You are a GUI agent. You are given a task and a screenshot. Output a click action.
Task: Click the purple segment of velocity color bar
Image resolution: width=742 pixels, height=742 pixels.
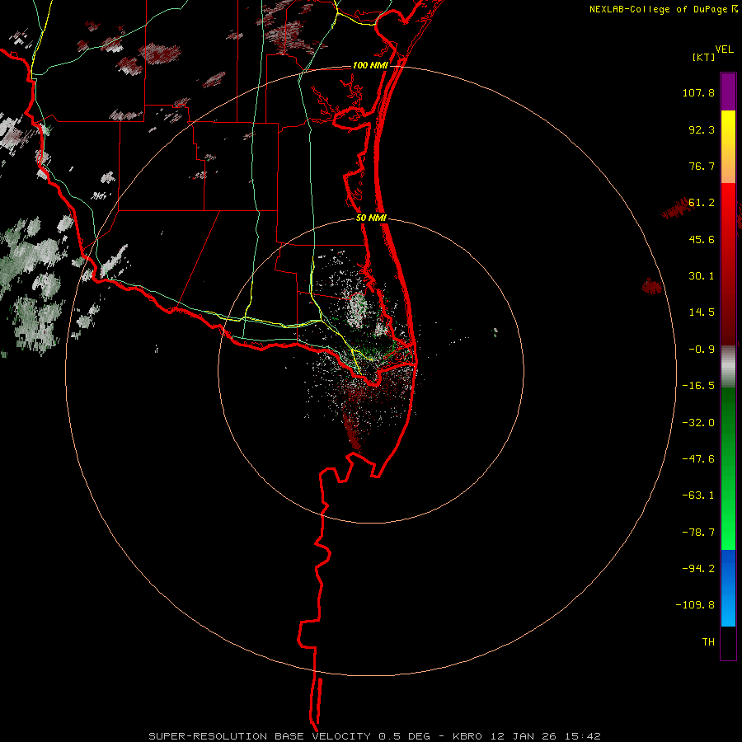click(x=728, y=92)
